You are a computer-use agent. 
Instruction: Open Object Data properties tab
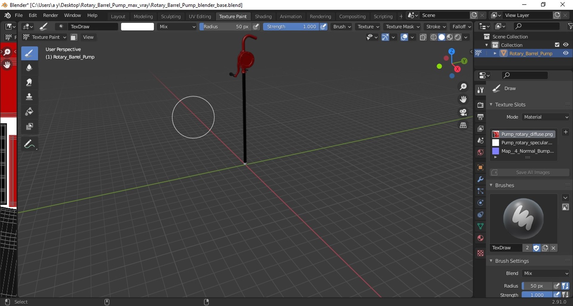tap(480, 226)
